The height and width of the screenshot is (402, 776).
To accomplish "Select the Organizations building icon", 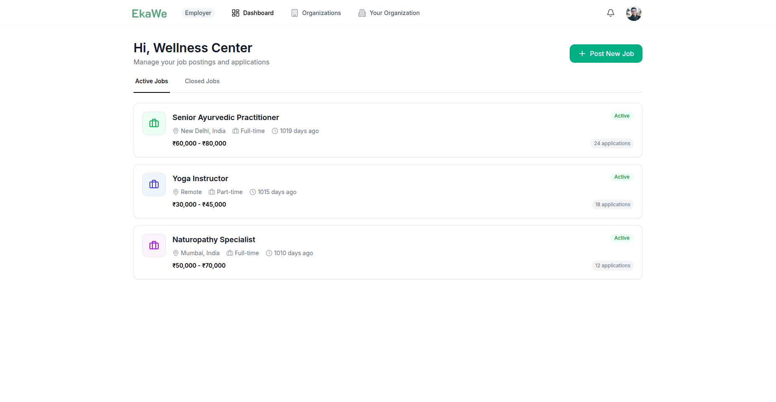I will [294, 13].
